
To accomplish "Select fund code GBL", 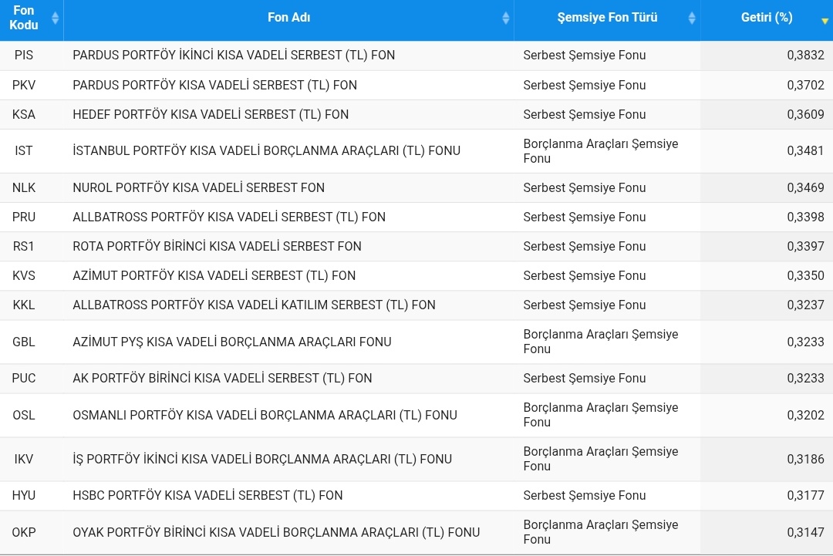I will click(24, 342).
